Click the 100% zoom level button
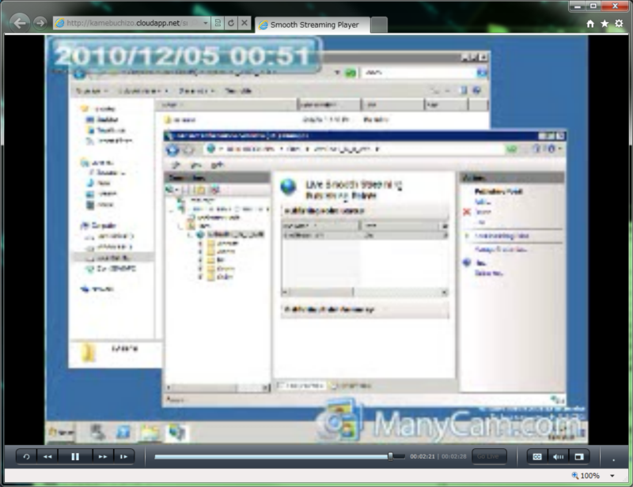Viewport: 633px width, 487px height. pos(586,476)
